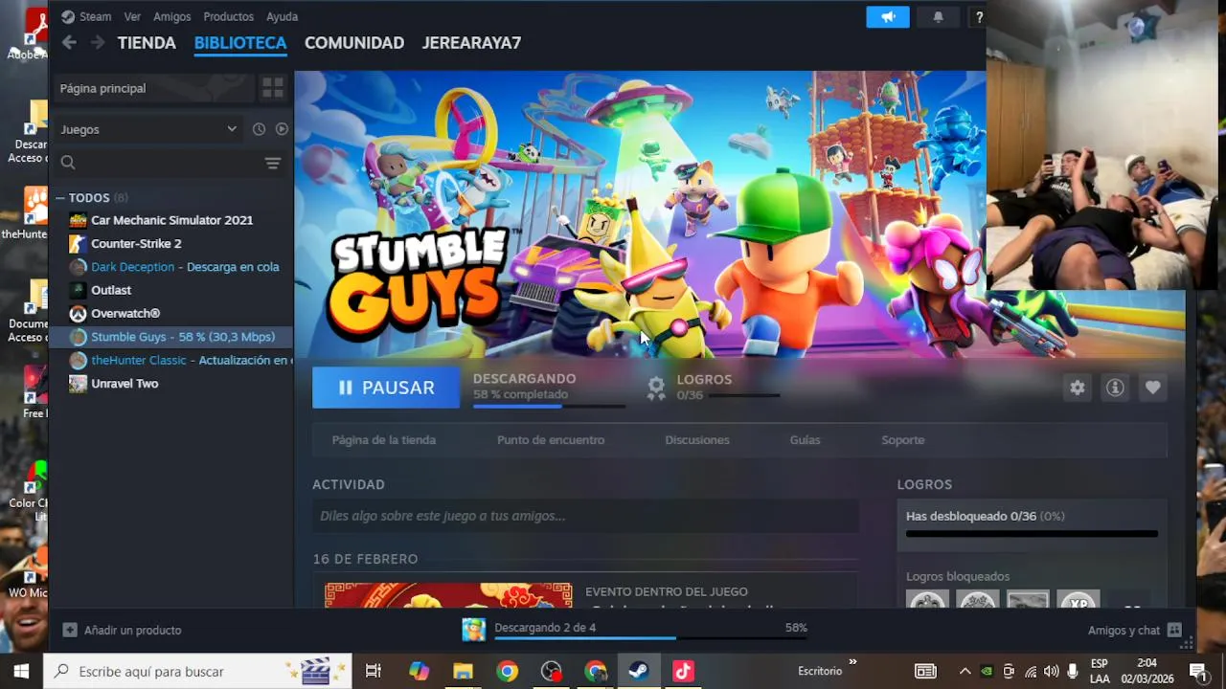Screen dimensions: 1226x689
Task: Click the Steam logo in the menu bar
Action: tap(67, 16)
